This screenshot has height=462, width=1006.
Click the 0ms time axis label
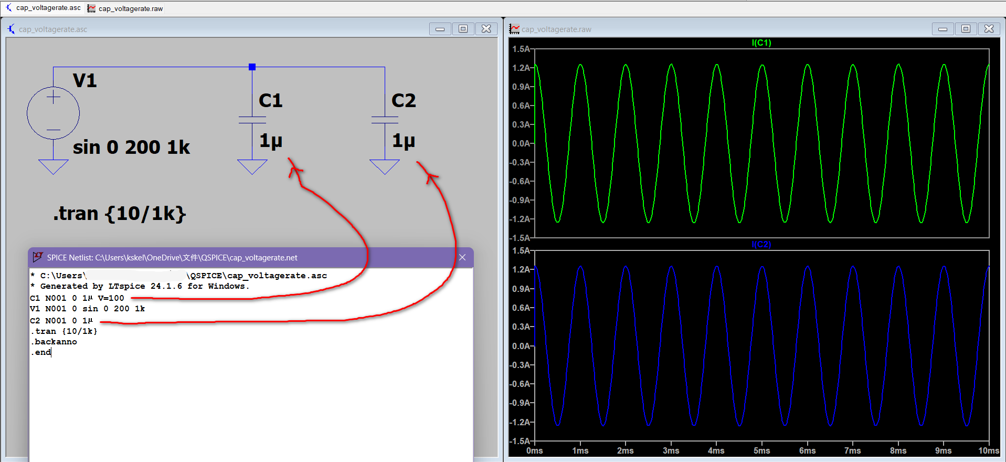point(535,451)
